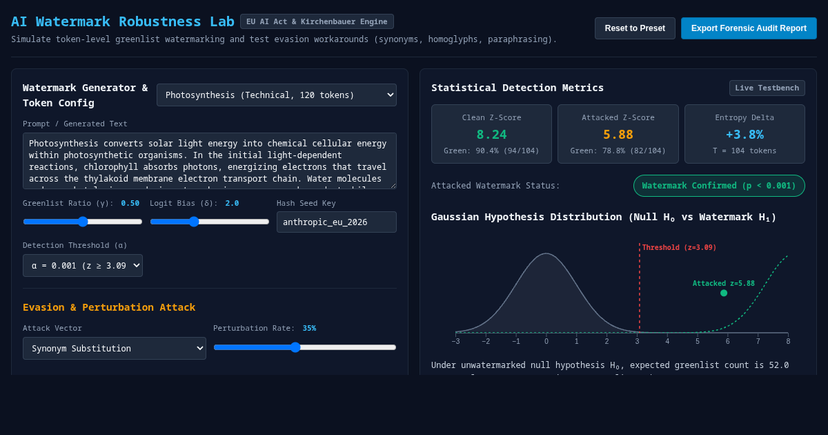Screen dimensions: 828x435
Task: Click the T = 104 tokens text
Action: (x=745, y=151)
